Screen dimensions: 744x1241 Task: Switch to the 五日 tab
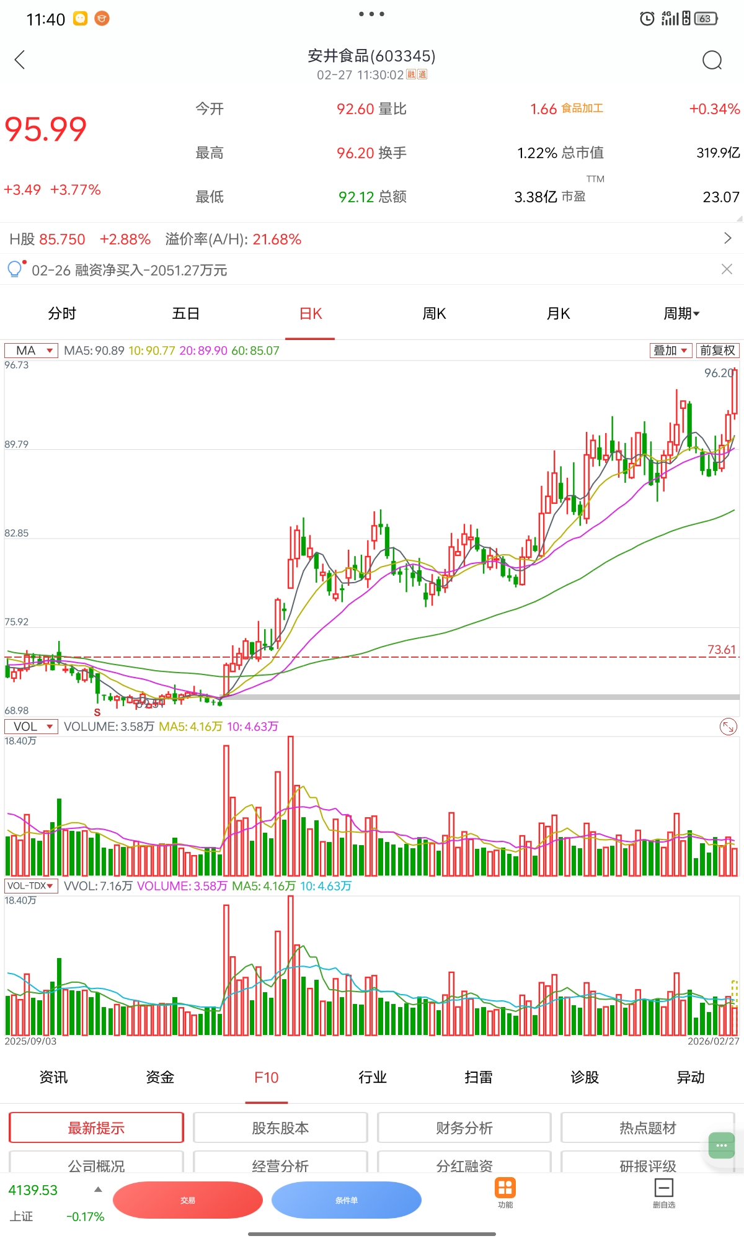[x=186, y=314]
